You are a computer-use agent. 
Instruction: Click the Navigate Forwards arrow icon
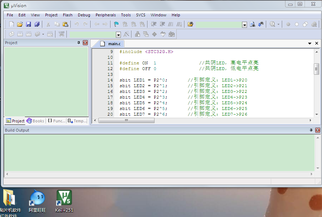pyautogui.click(x=105, y=24)
